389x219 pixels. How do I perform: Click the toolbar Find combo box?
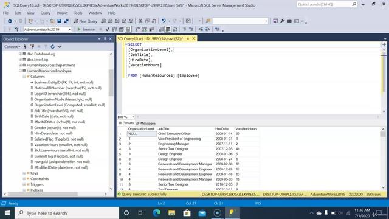coord(240,21)
